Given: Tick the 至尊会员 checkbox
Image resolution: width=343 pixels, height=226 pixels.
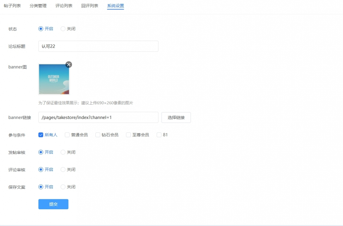Looking at the screenshot, I should tap(128, 135).
